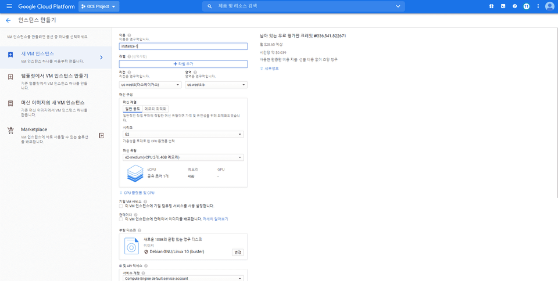This screenshot has height=281, width=558.
Task: Click the machine image sidebar icon
Action: (10, 103)
